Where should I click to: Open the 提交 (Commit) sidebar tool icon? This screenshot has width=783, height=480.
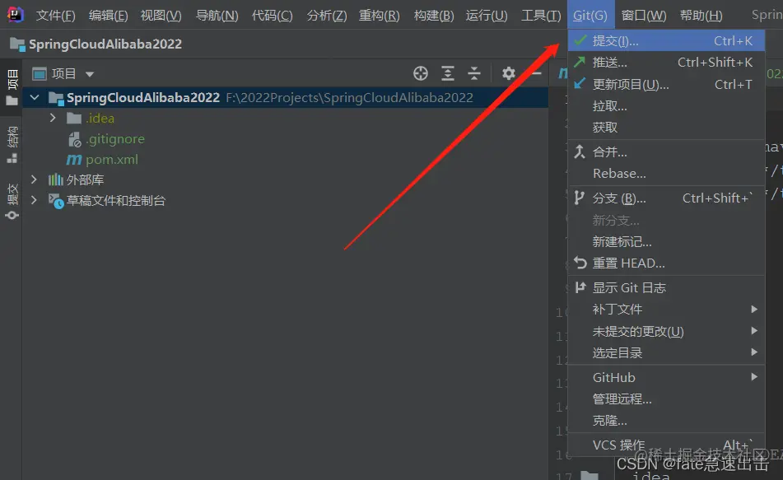[x=11, y=193]
